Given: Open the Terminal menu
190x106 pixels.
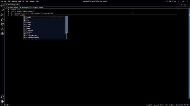Looking at the screenshot, I should 32,1.
